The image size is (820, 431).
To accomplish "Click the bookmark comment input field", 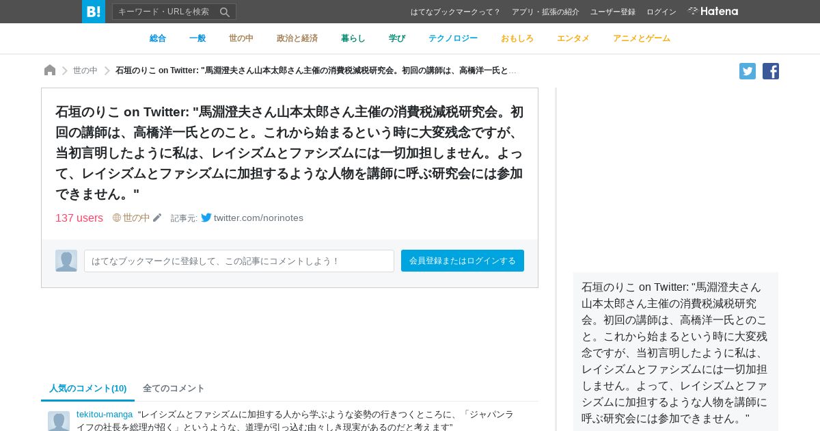I will [239, 261].
